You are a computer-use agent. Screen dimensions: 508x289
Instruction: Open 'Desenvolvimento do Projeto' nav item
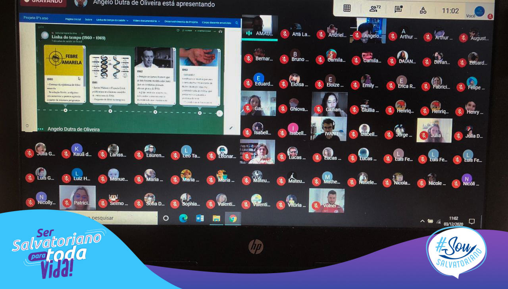click(x=181, y=21)
